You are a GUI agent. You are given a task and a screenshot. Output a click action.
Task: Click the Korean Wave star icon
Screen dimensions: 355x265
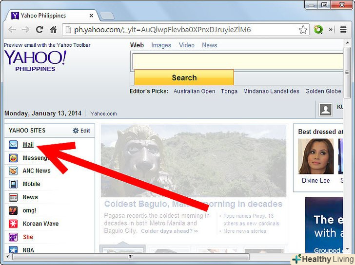13,224
